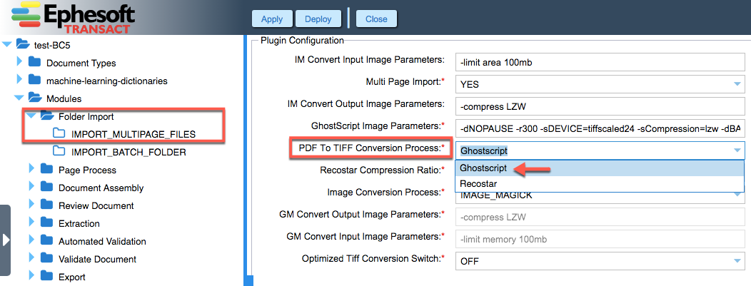Click the Page Process folder icon

tap(46, 169)
